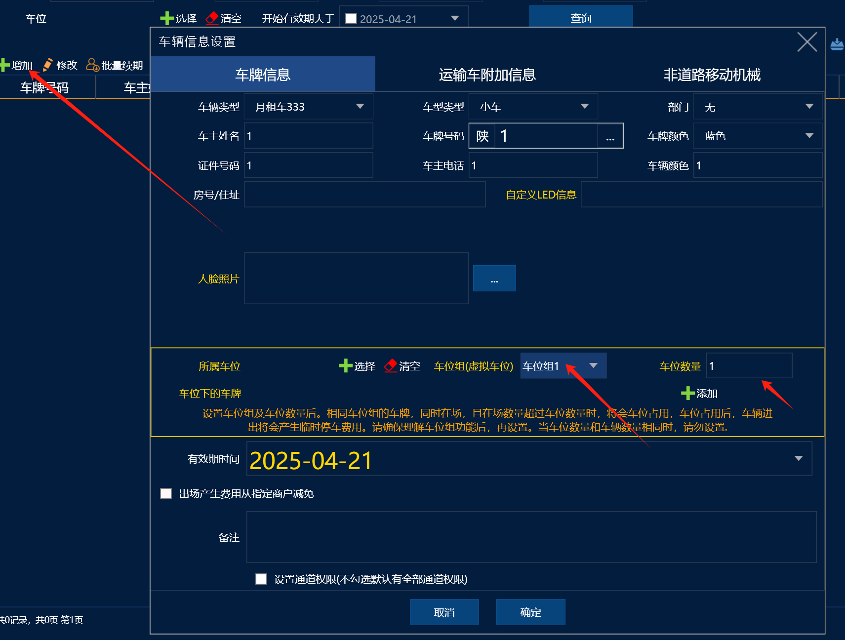Click 人脸照片 browse ellipsis button

pyautogui.click(x=494, y=279)
